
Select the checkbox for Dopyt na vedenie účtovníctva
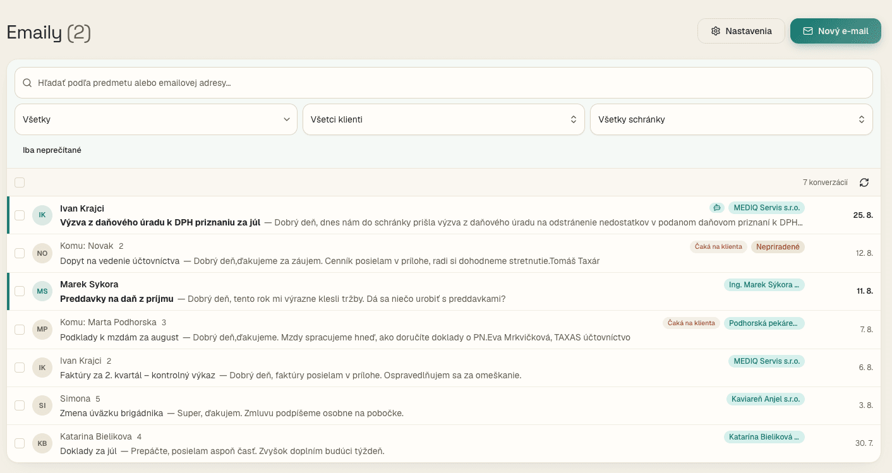pos(20,253)
